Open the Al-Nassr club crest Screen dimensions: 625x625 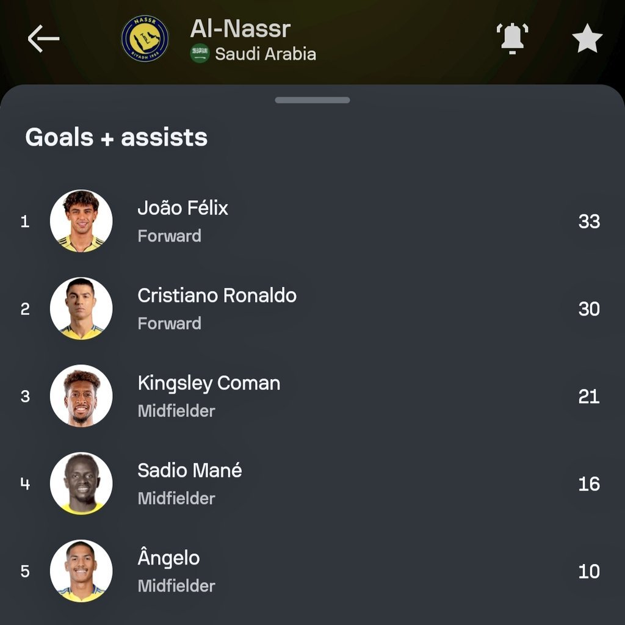click(145, 38)
